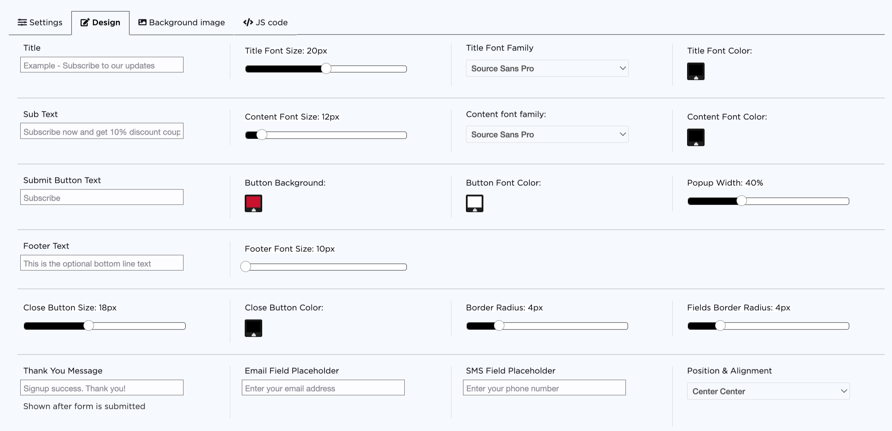
Task: Click the SMS Field Placeholder input
Action: (544, 387)
